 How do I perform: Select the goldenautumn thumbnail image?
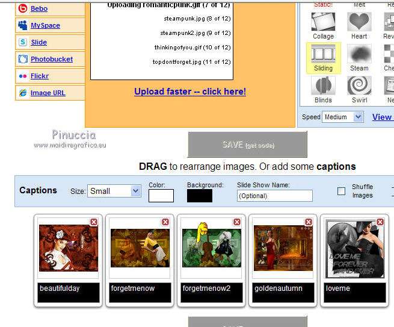(x=283, y=248)
